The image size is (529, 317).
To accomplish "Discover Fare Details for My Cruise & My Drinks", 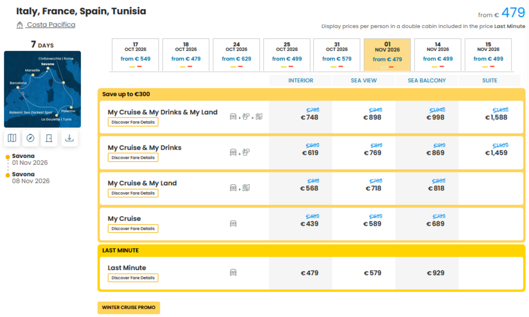I will click(x=133, y=158).
